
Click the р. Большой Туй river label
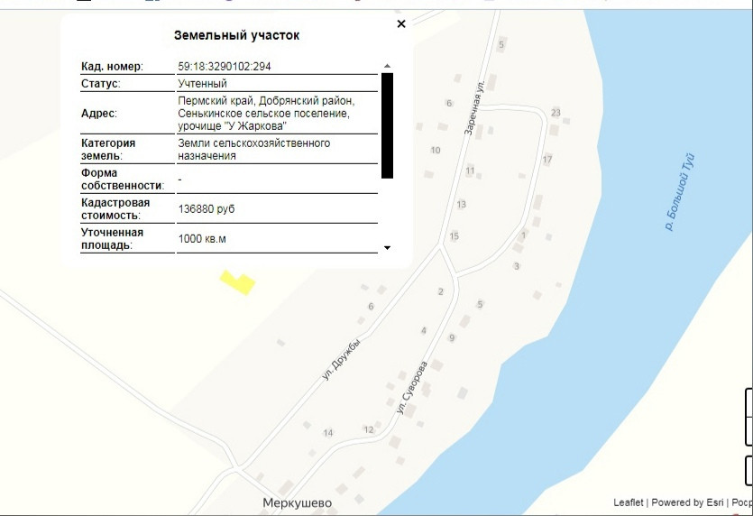[x=680, y=192]
